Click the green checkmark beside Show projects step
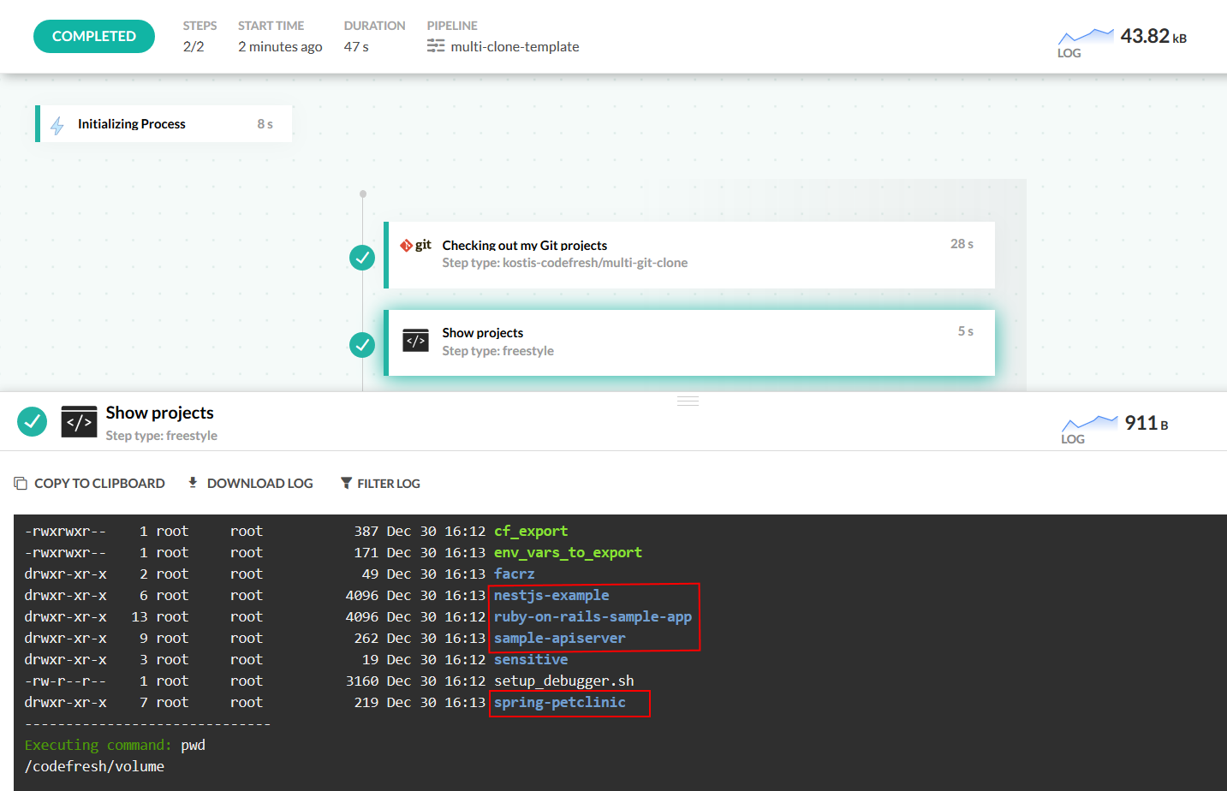This screenshot has height=791, width=1227. (362, 345)
